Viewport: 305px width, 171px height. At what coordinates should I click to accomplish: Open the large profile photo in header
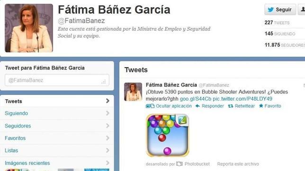29,28
